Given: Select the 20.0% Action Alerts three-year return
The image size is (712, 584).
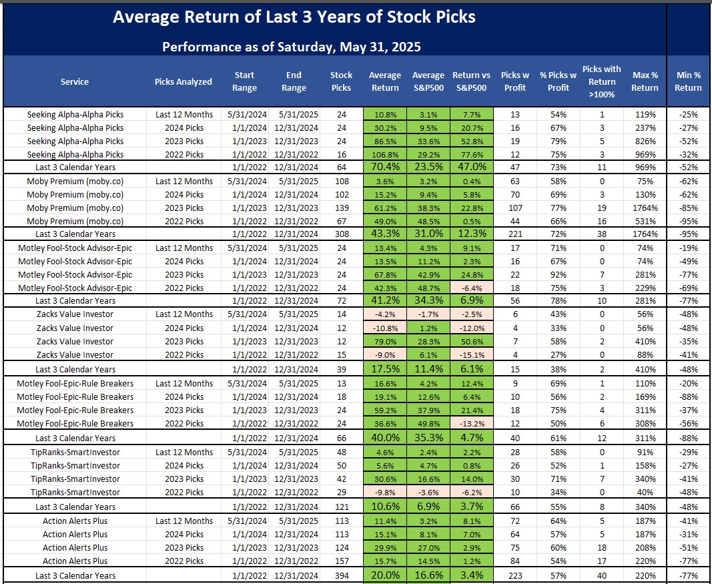Looking at the screenshot, I should [x=384, y=575].
